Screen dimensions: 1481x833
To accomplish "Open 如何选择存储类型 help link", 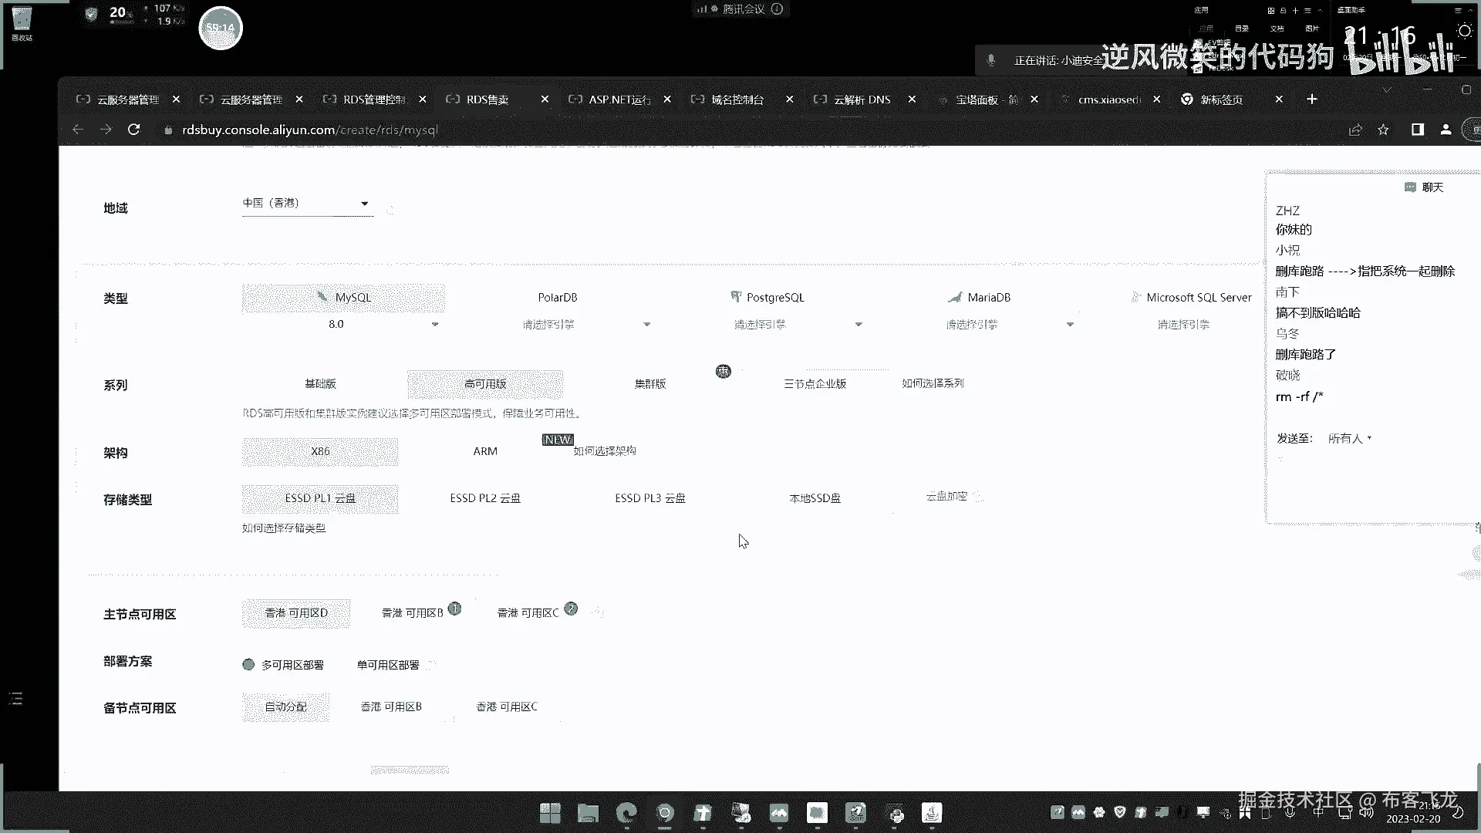I will pos(284,528).
